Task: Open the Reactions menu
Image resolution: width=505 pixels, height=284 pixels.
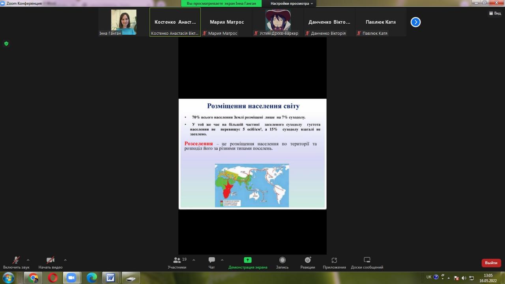Action: [x=307, y=260]
